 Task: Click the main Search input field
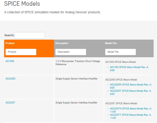tap(30, 35)
